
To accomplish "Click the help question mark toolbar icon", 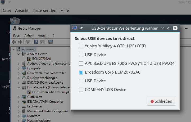I will click(36, 42).
